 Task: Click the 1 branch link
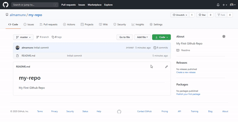click(x=43, y=37)
